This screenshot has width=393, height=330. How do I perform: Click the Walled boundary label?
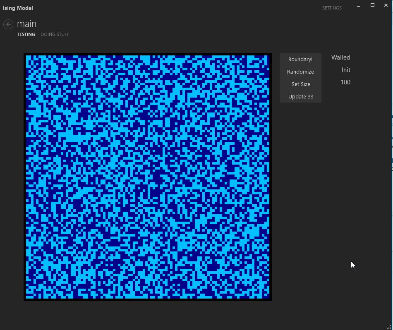point(340,57)
